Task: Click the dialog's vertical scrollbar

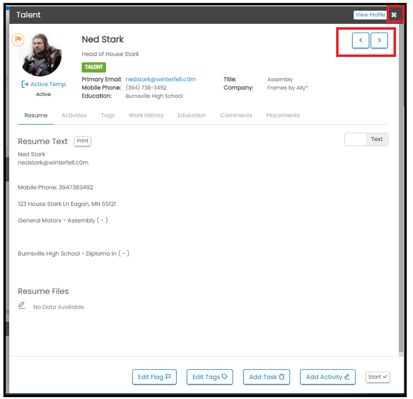Action: click(x=401, y=187)
